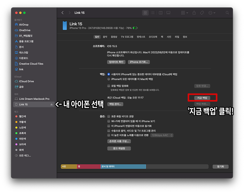244x193 pixels.
Task: Toggle 자동으로 동기화 checkbox
Action: point(109,126)
